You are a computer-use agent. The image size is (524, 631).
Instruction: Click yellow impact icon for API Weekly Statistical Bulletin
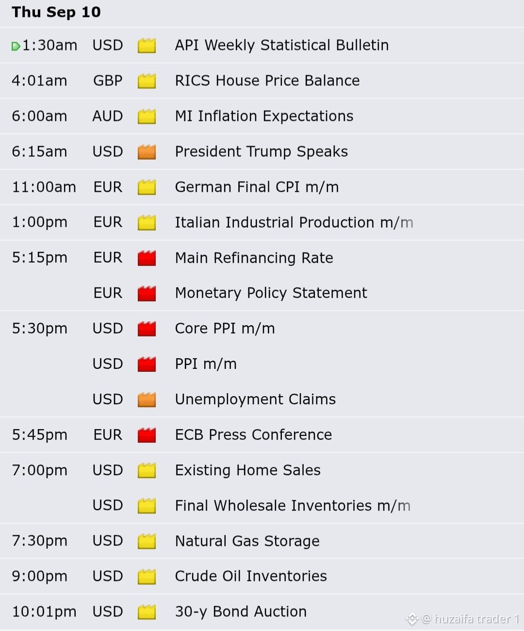147,46
